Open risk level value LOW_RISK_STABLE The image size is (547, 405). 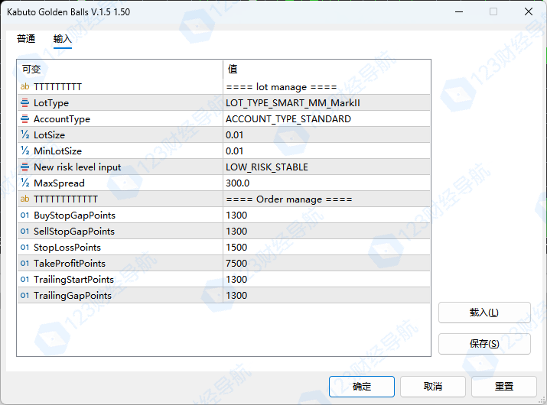click(x=326, y=167)
